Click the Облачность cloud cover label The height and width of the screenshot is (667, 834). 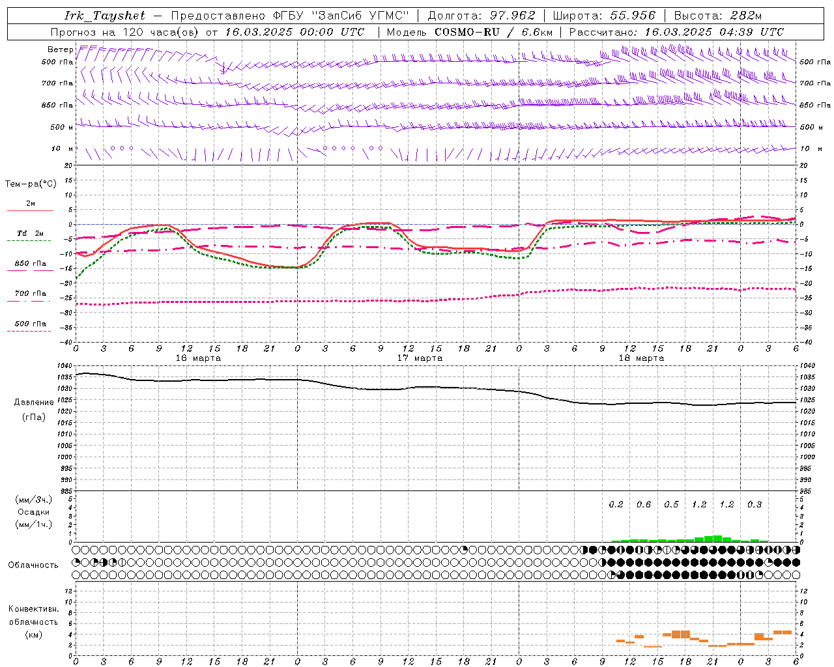(x=33, y=565)
